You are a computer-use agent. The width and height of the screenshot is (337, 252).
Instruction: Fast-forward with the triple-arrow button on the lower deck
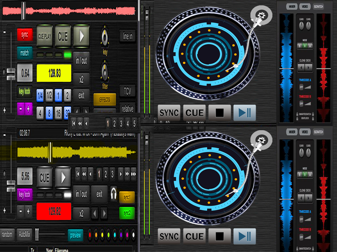pyautogui.click(x=134, y=174)
